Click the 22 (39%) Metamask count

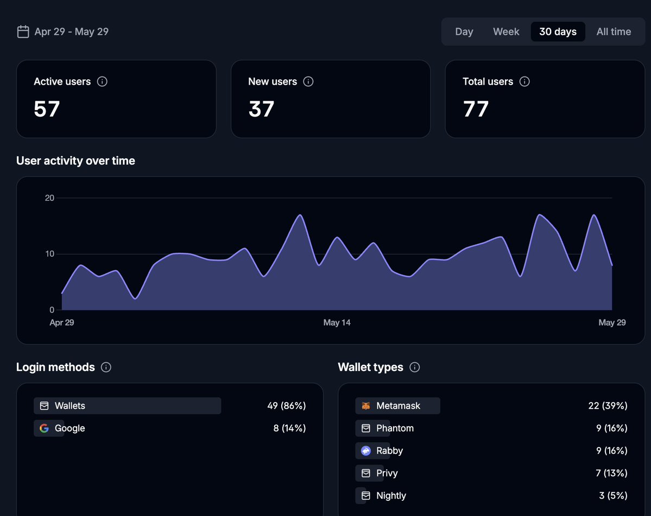pos(608,406)
